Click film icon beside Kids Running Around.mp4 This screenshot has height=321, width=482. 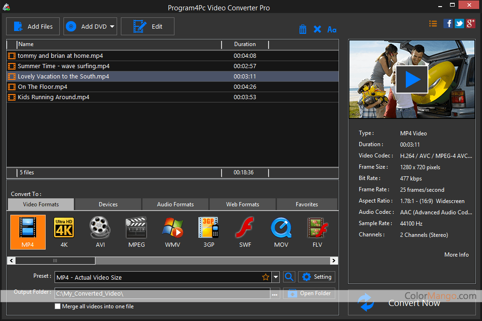pos(12,97)
